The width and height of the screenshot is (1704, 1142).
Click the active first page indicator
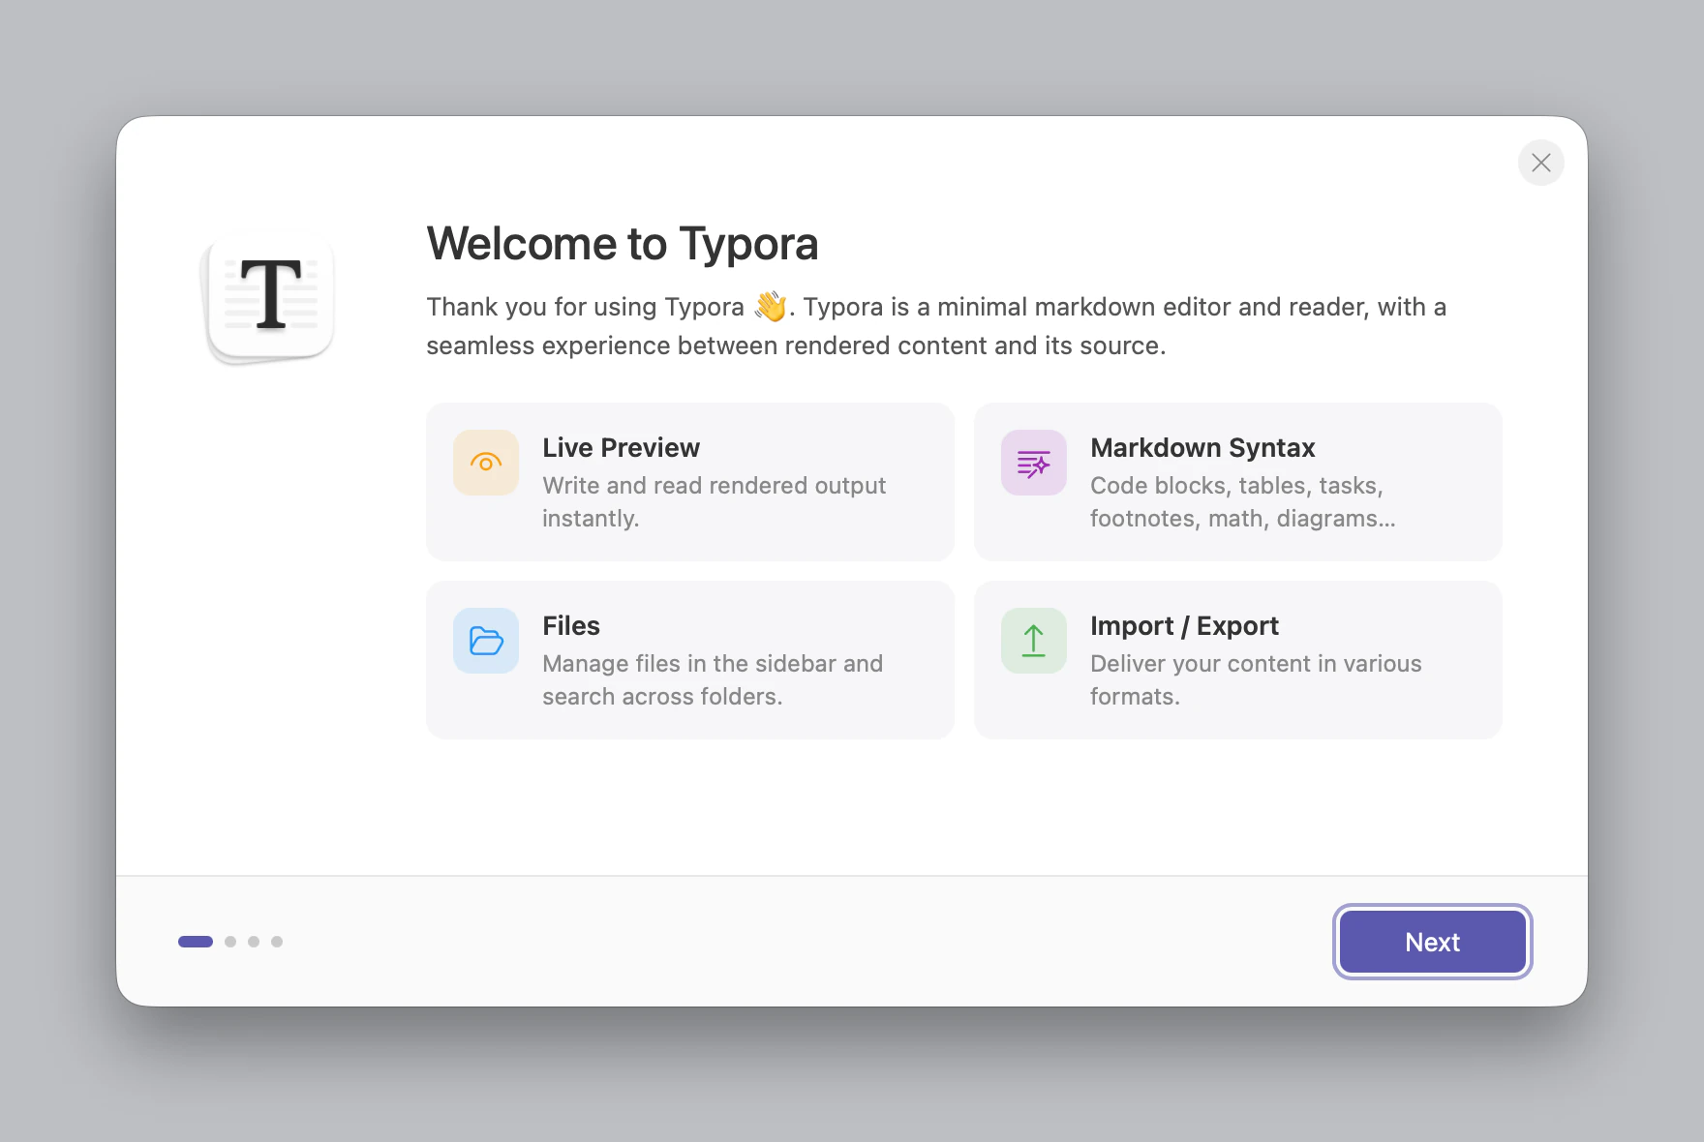[196, 942]
